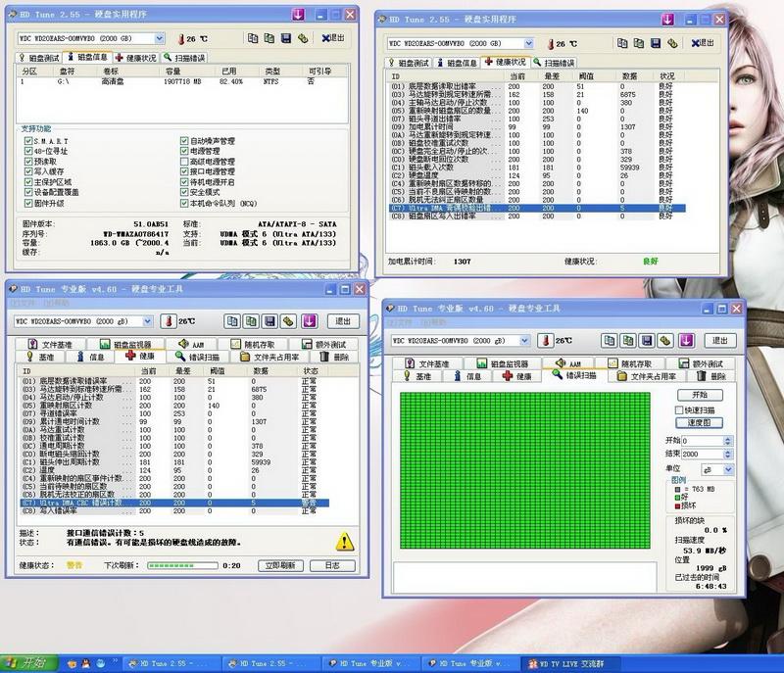This screenshot has width=784, height=673.
Task: Click the red 损坏 legend swatch
Action: tap(677, 506)
